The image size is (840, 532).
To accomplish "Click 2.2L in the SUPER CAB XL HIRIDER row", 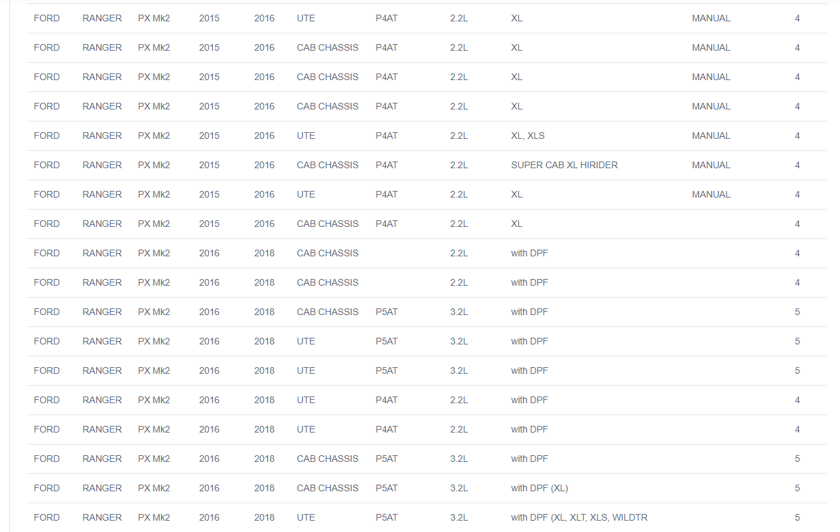I will tap(459, 165).
